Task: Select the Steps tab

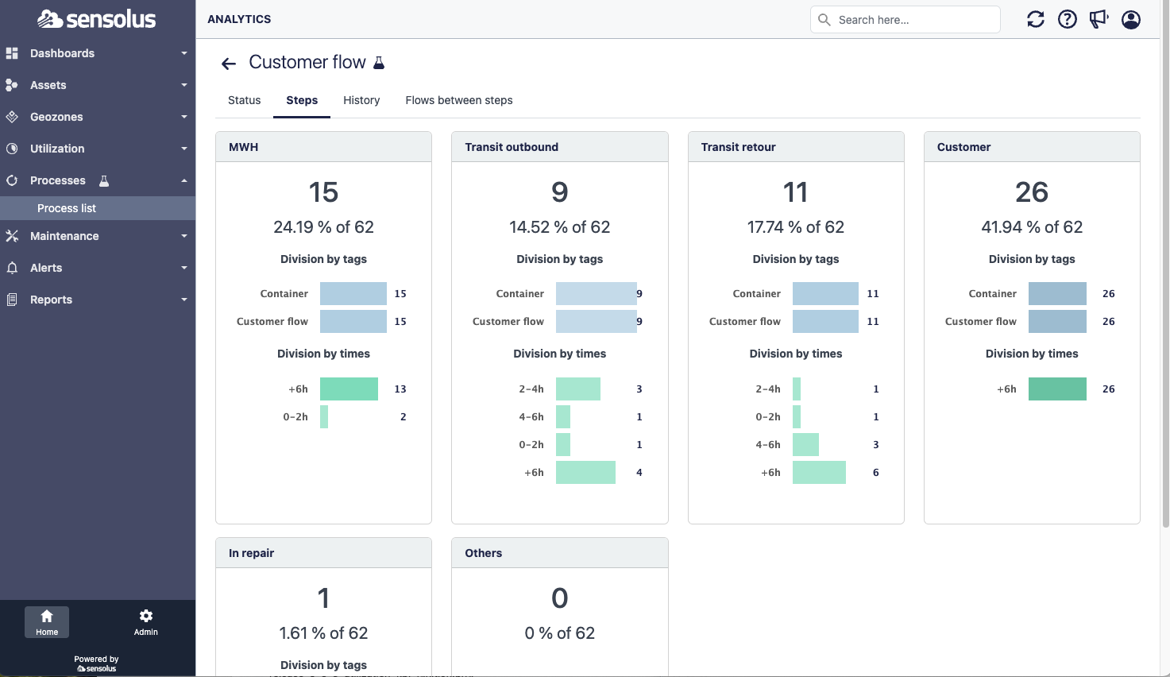Action: coord(302,100)
